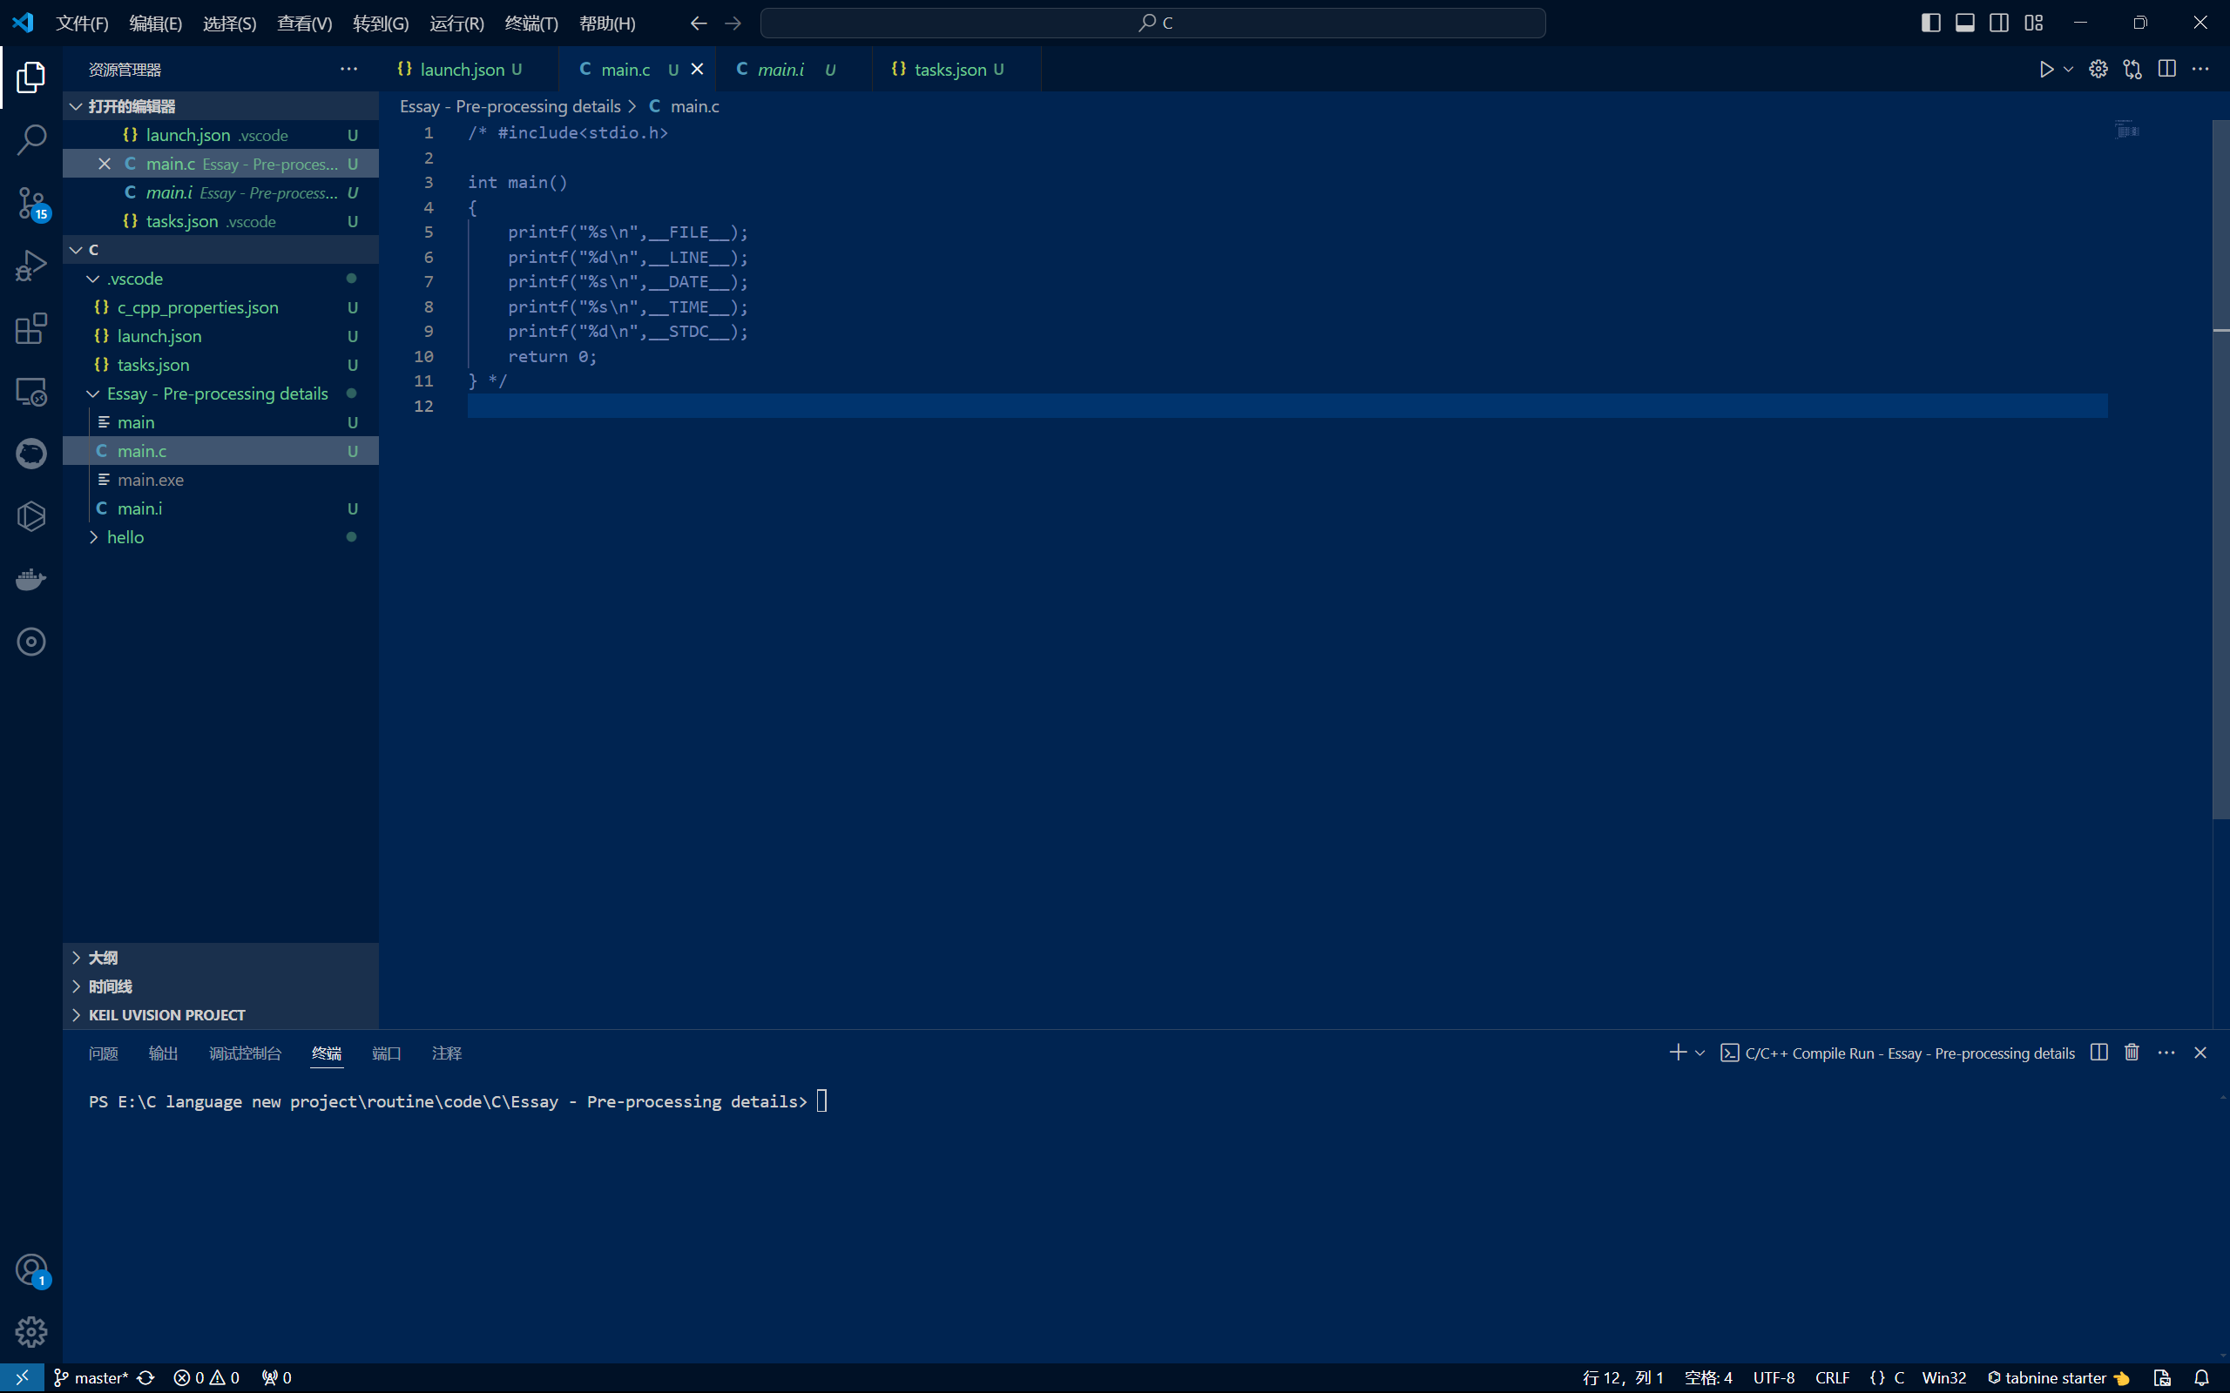Open editor More Actions ellipsis
The height and width of the screenshot is (1393, 2230).
pos(2200,69)
